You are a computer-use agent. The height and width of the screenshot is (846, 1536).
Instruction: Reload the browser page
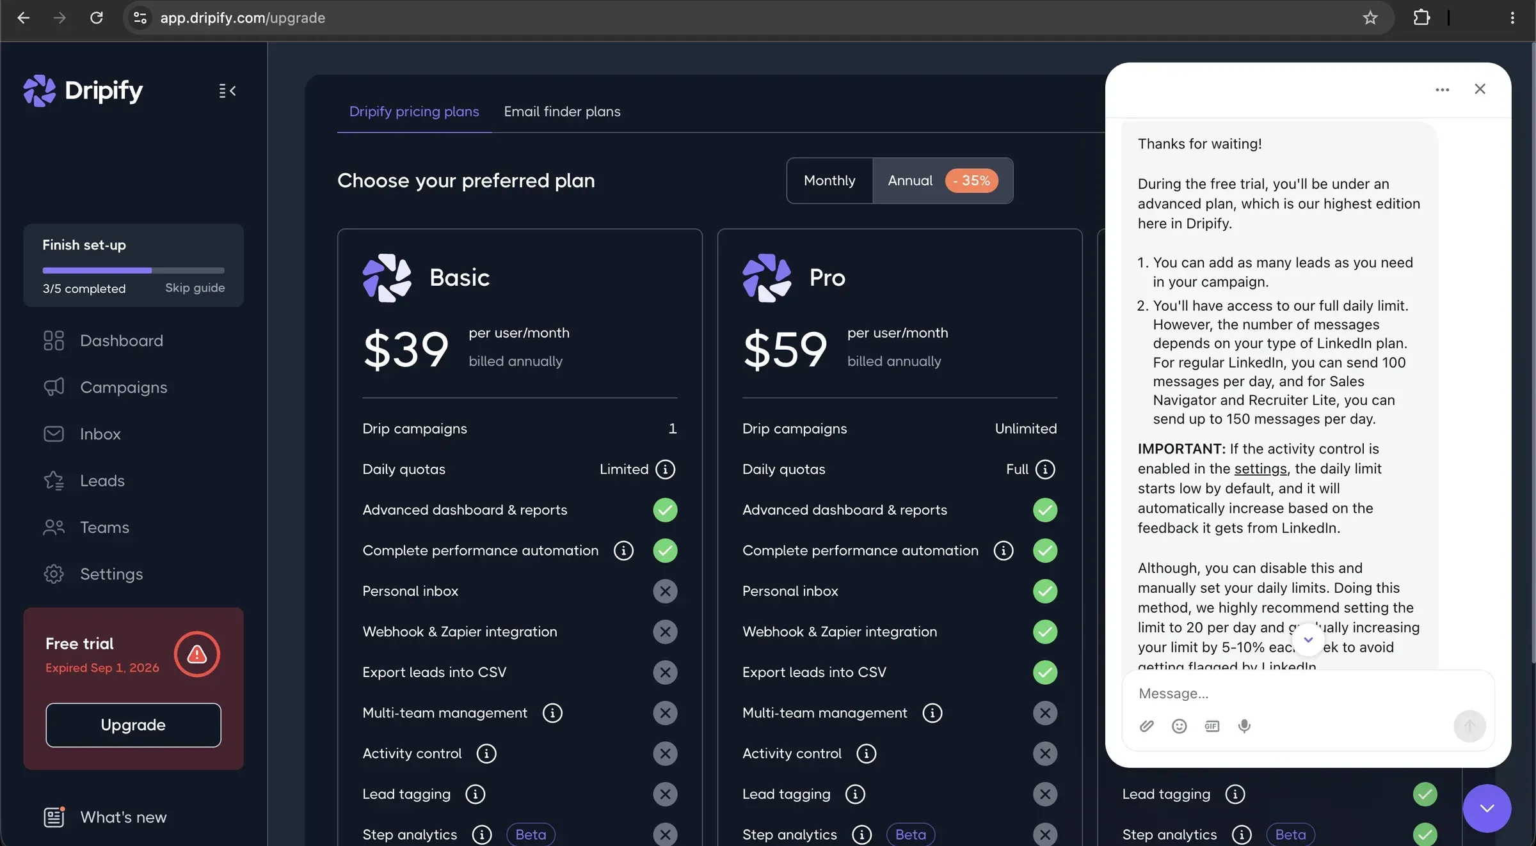point(97,18)
